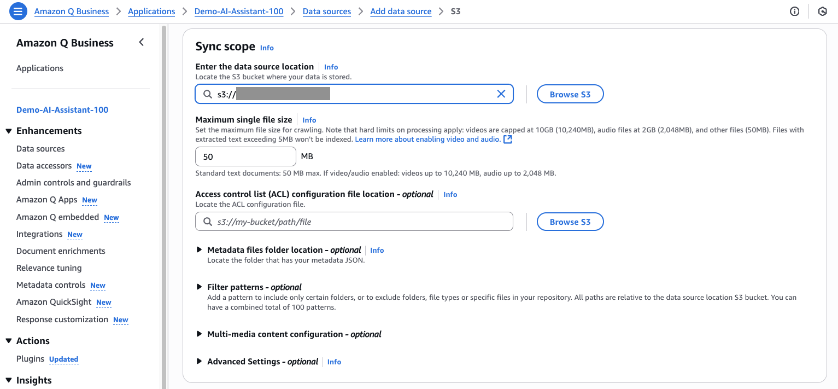Open external link icon after video and audio
The width and height of the screenshot is (838, 389).
click(x=508, y=140)
